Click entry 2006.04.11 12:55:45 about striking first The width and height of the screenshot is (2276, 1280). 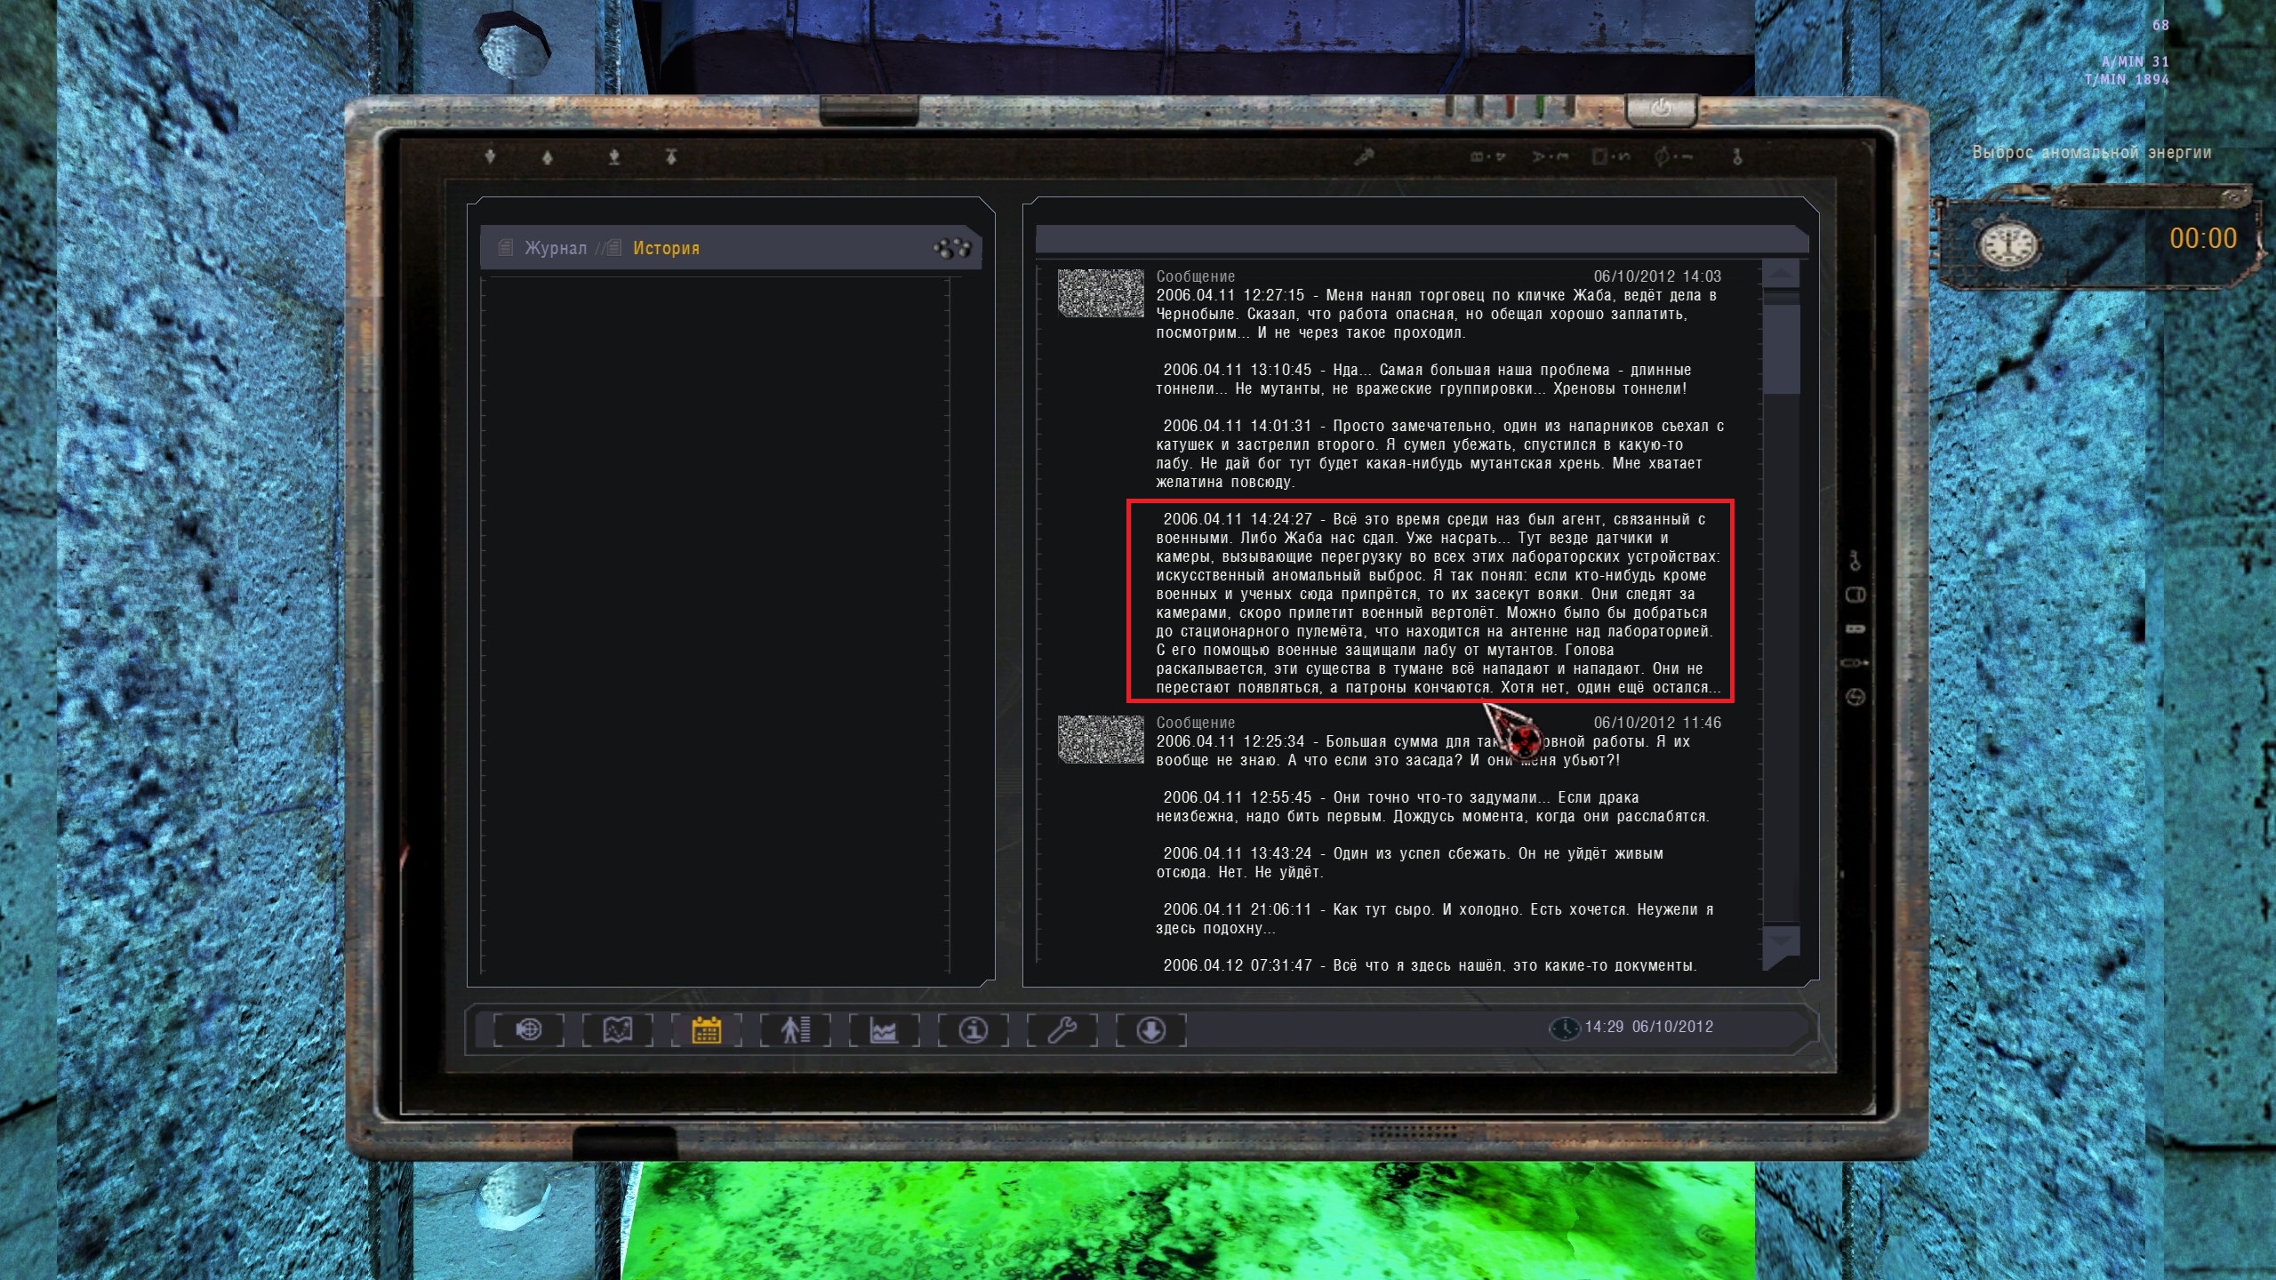(1432, 807)
